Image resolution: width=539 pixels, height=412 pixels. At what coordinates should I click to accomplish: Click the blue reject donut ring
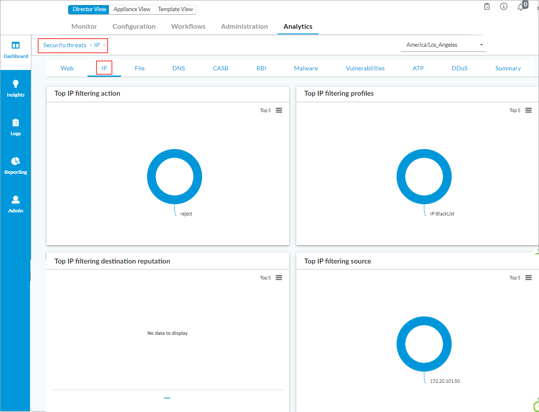tap(151, 177)
